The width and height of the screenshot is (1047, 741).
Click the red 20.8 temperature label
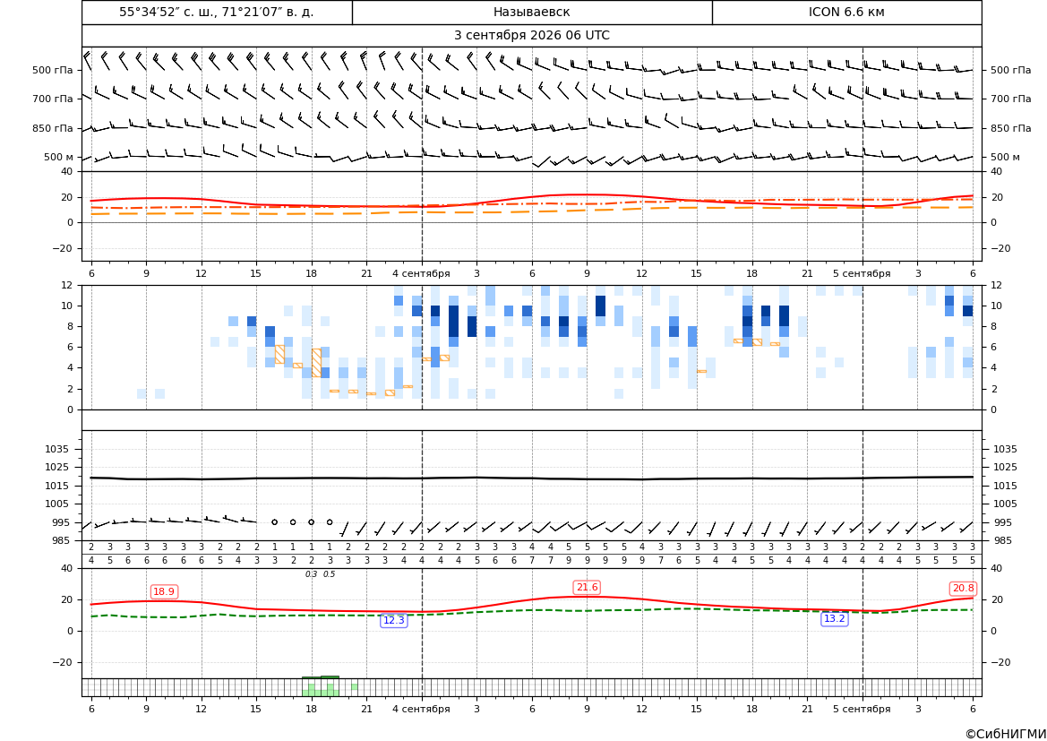tap(963, 589)
